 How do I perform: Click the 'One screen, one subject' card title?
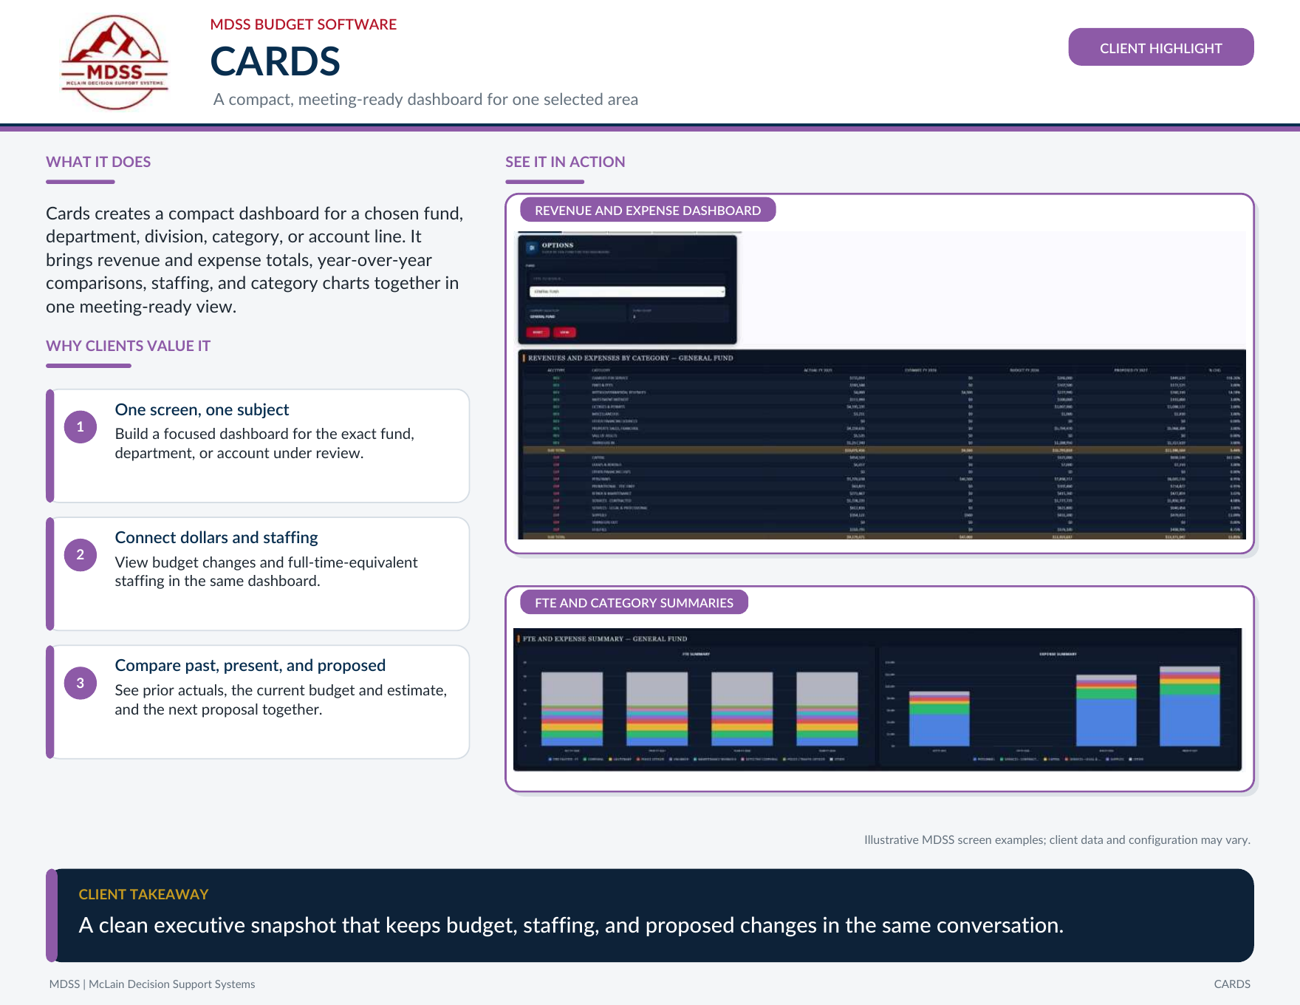click(x=202, y=409)
